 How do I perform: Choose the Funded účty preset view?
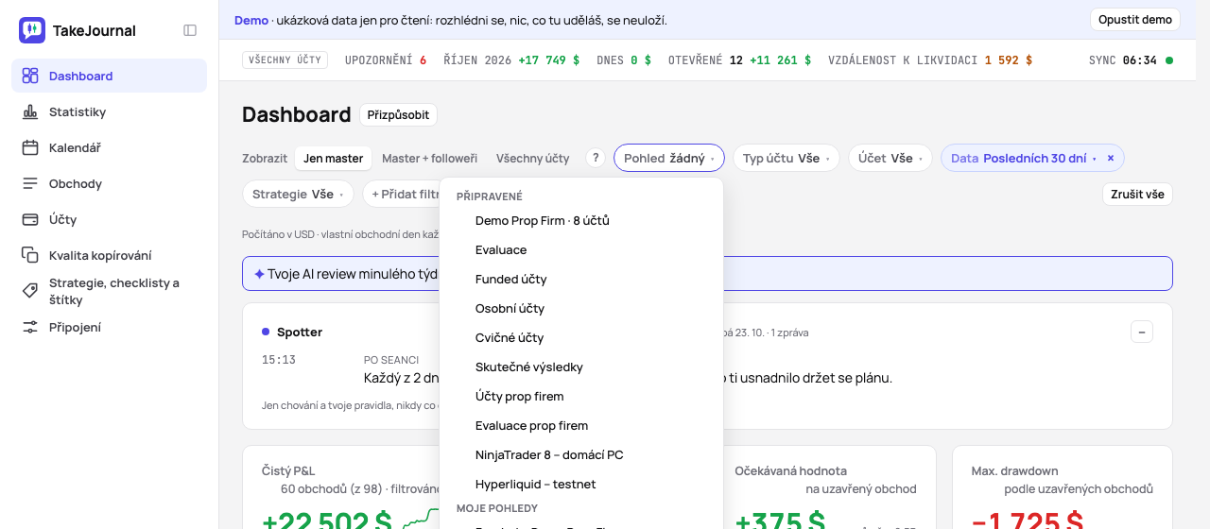(x=581, y=279)
